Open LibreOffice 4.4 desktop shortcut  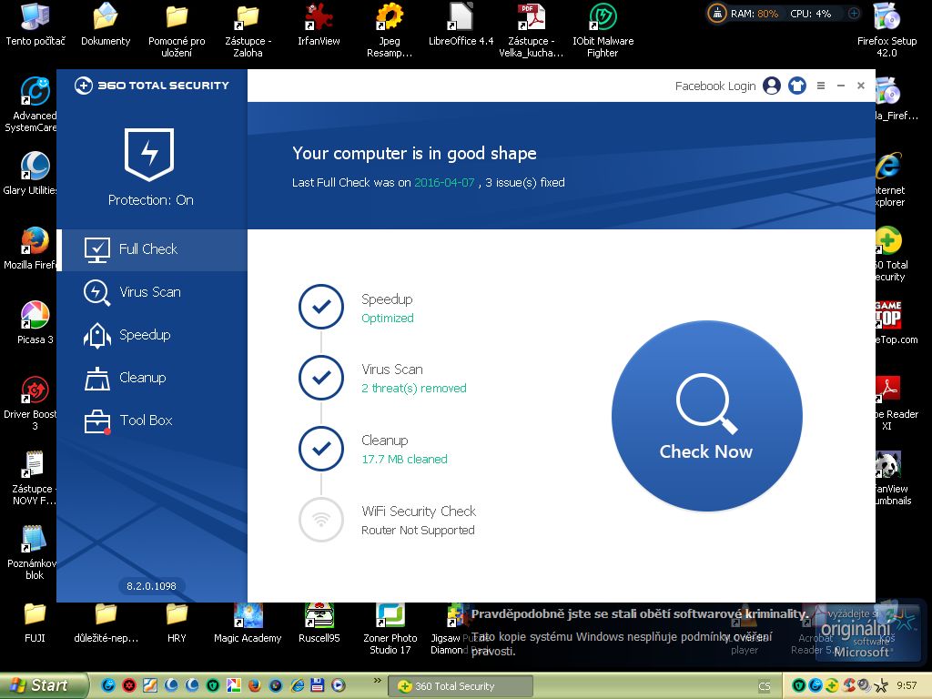(461, 24)
